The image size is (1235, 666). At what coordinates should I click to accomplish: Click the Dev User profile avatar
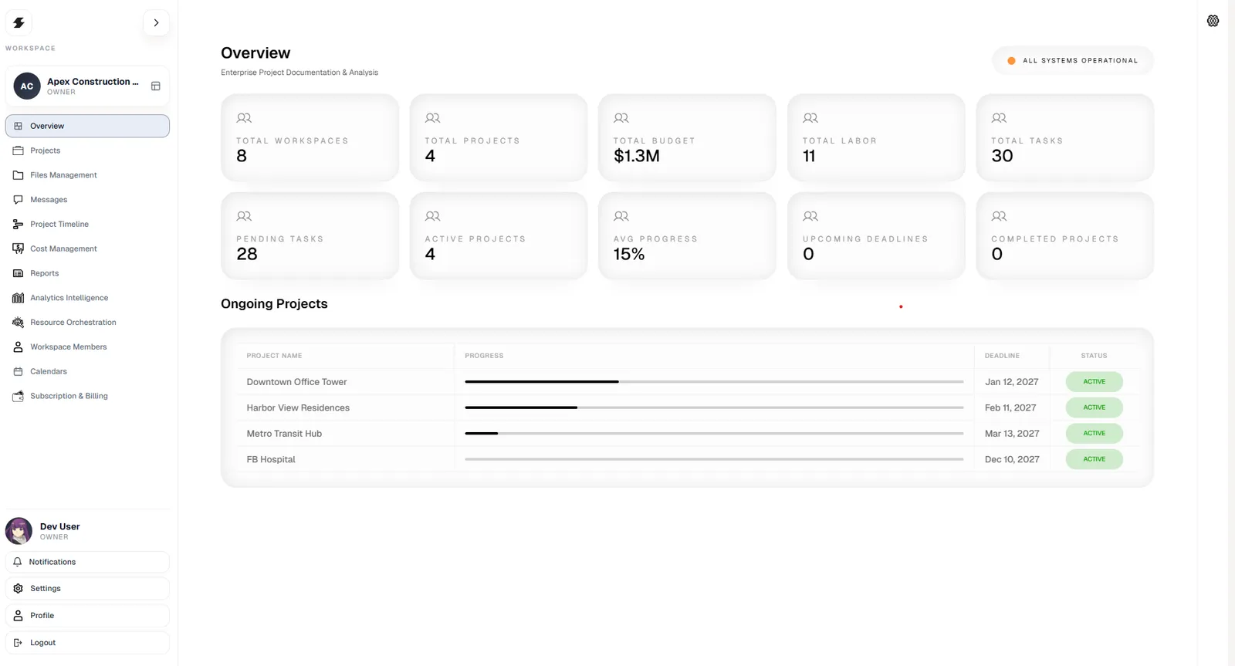pos(19,531)
